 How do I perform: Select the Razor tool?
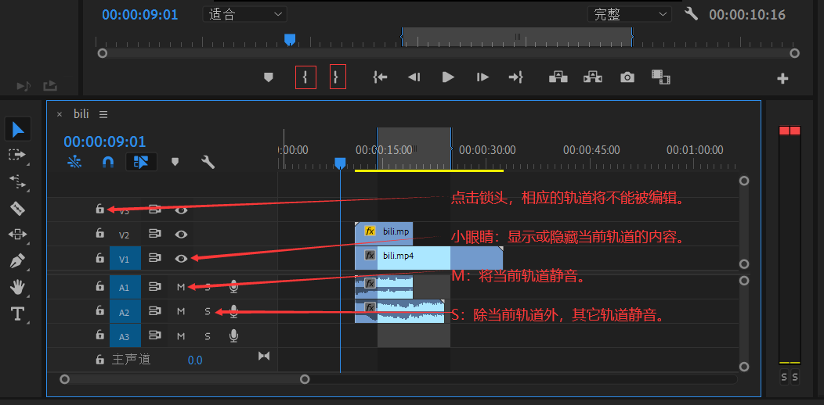(x=17, y=208)
